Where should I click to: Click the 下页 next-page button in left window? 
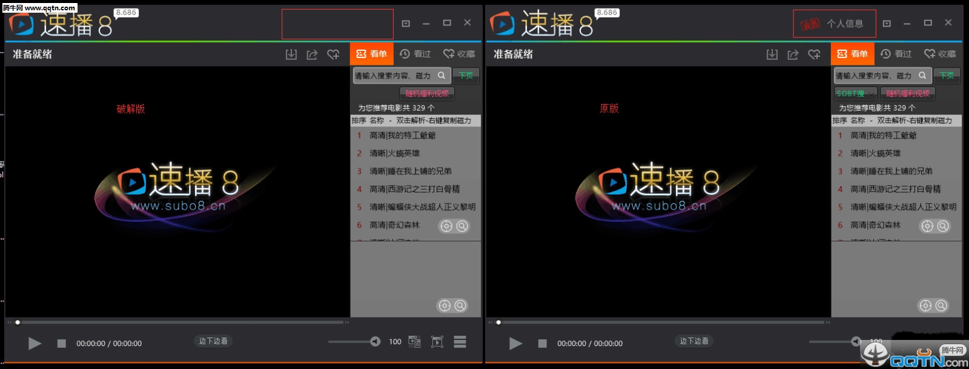point(466,76)
